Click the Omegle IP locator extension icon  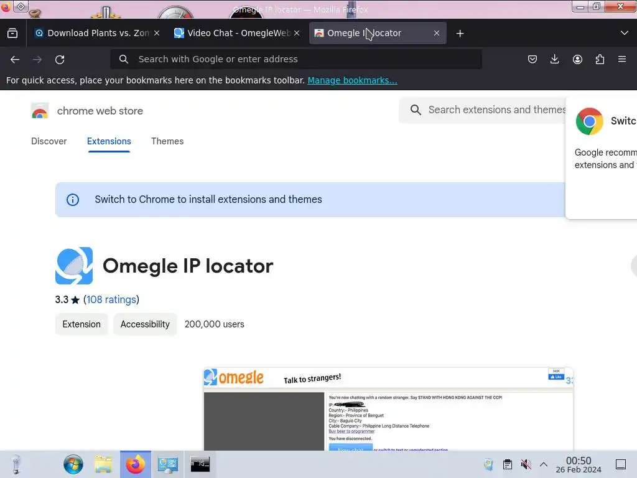click(74, 266)
